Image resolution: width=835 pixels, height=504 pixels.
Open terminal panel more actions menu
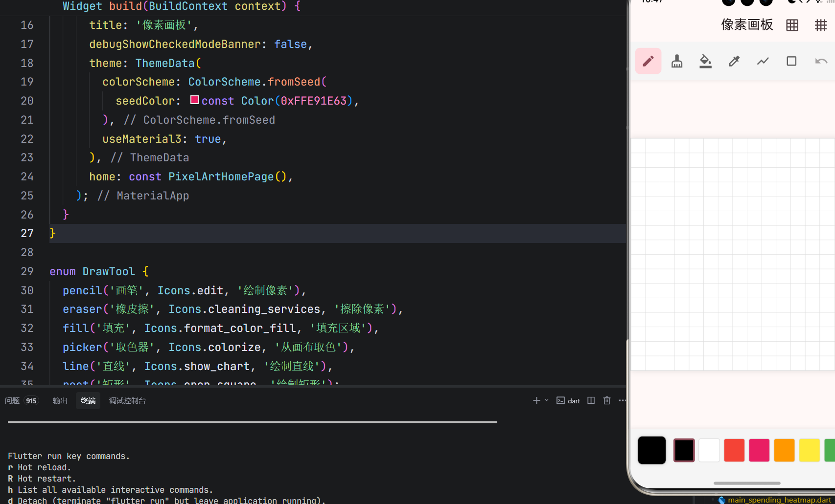pyautogui.click(x=622, y=400)
